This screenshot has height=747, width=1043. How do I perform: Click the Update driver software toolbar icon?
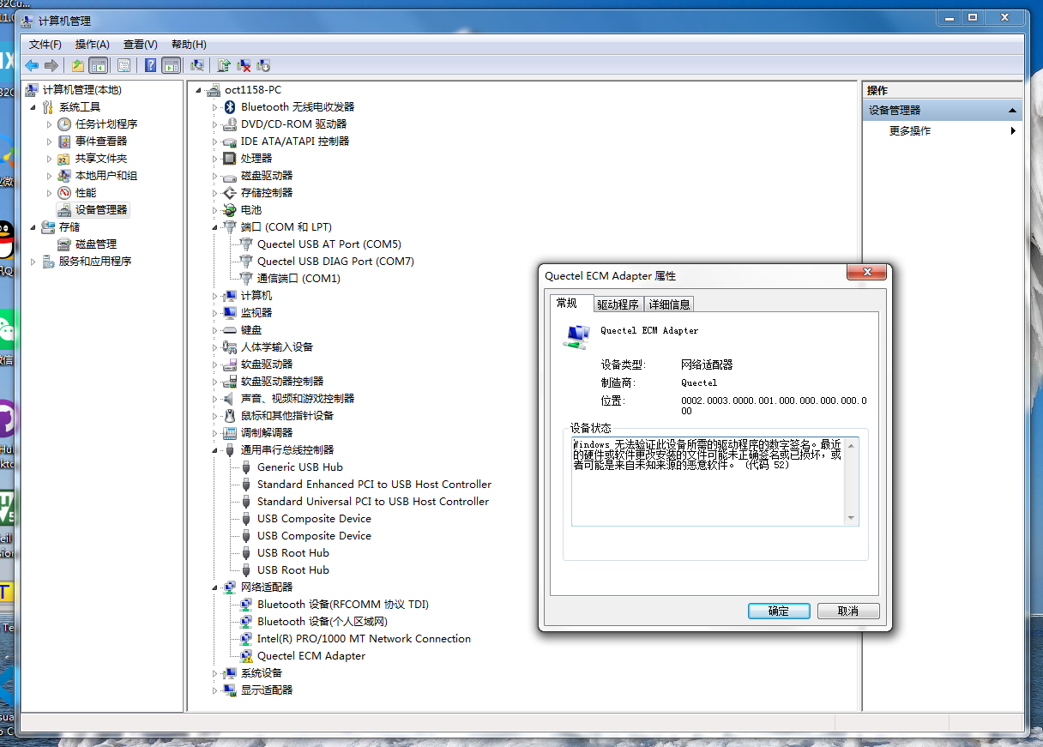click(x=224, y=65)
